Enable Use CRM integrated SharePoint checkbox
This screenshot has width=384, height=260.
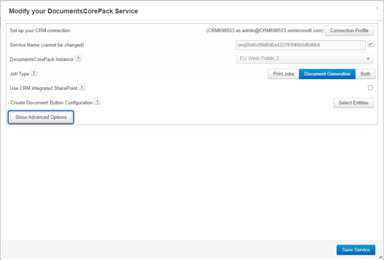(370, 88)
